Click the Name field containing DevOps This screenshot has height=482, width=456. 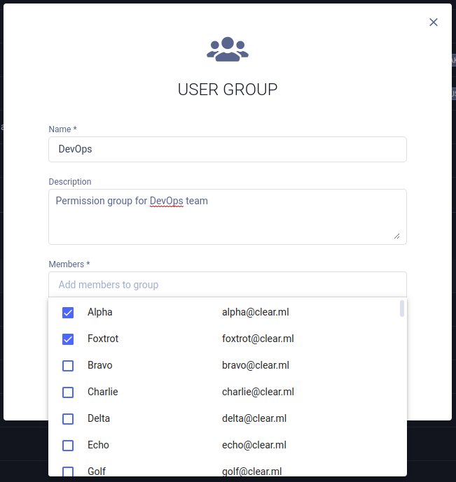click(x=227, y=149)
